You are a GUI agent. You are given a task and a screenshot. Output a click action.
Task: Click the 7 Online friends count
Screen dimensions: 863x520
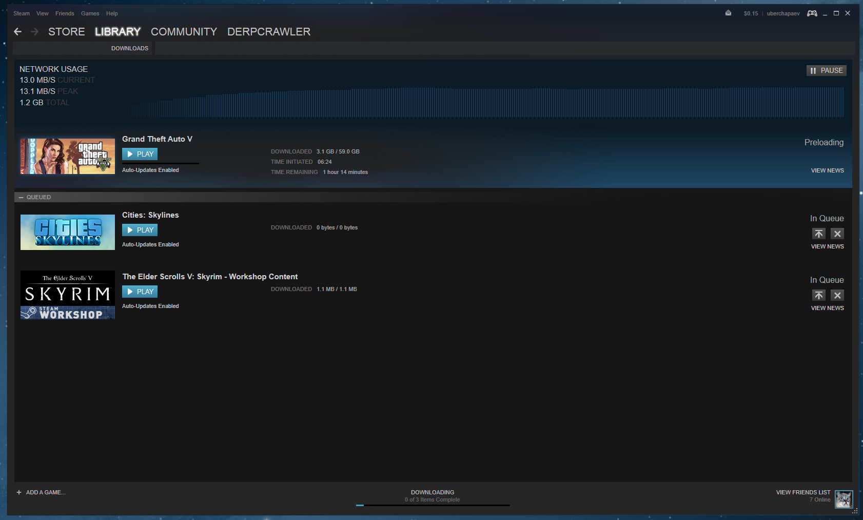(x=820, y=499)
